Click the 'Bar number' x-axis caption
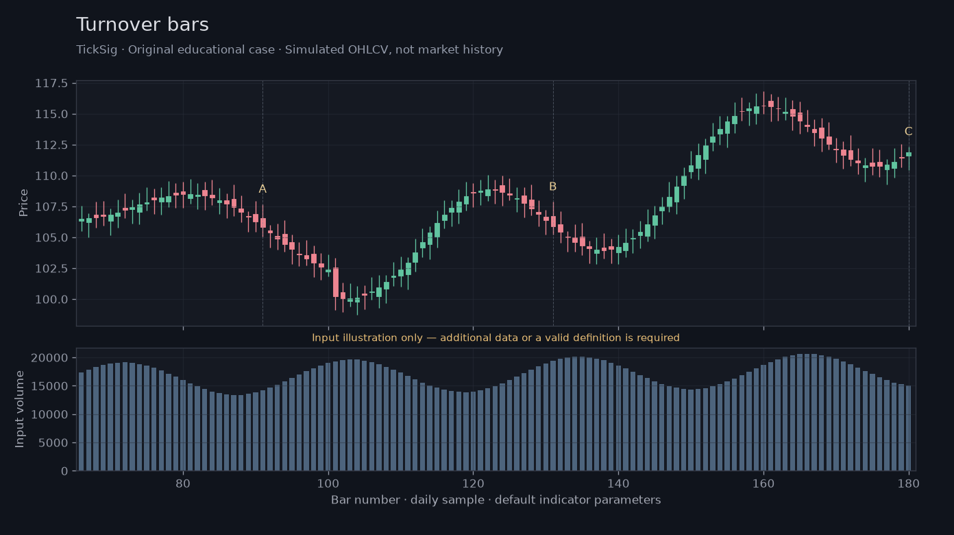 click(496, 500)
